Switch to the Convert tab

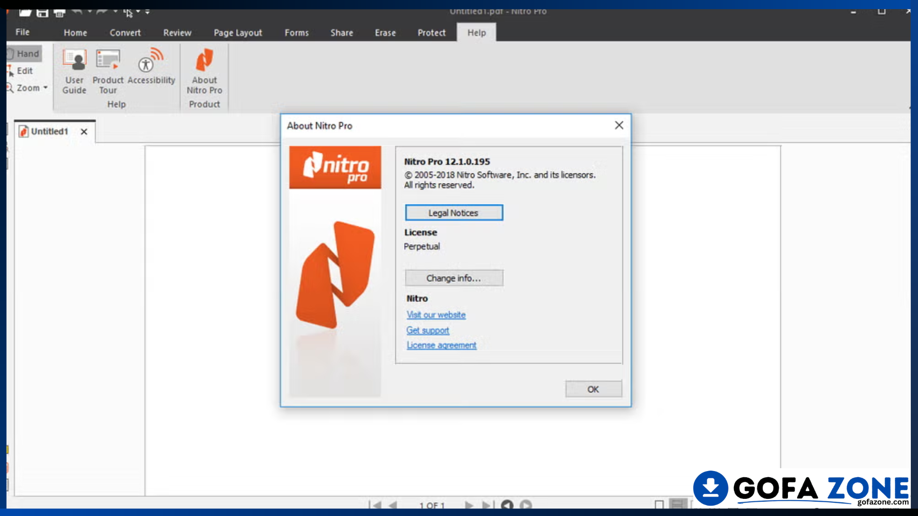pyautogui.click(x=125, y=32)
